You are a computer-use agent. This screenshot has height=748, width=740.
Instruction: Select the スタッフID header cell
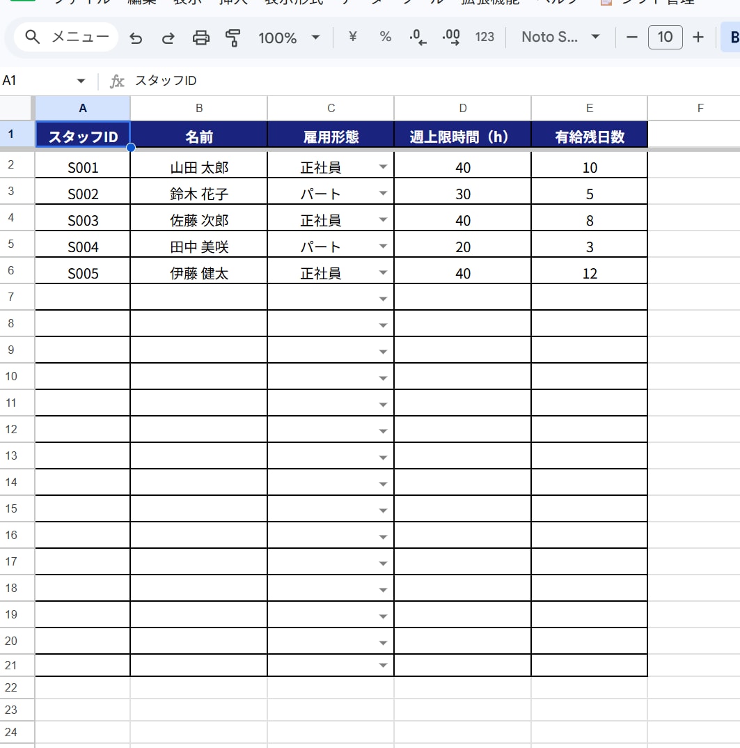point(82,134)
